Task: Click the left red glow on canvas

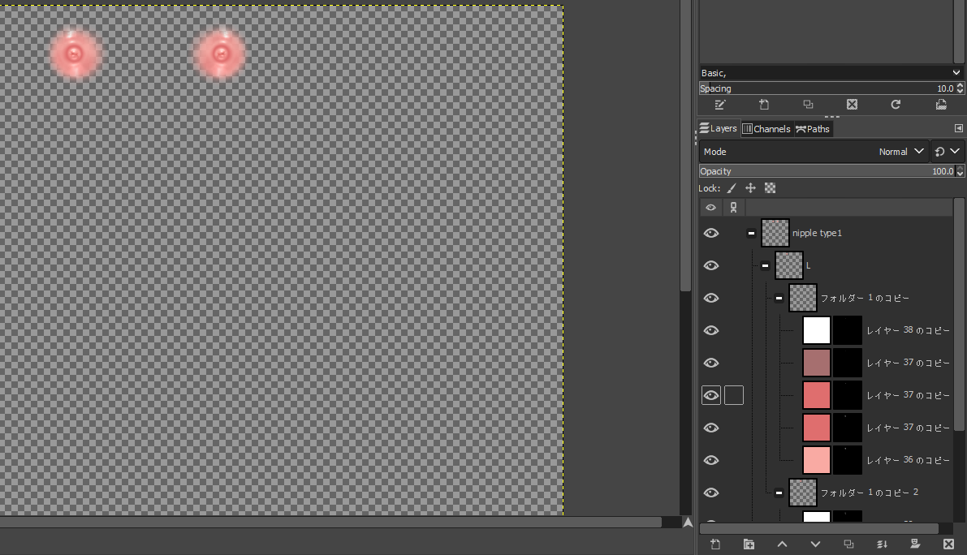Action: click(75, 54)
